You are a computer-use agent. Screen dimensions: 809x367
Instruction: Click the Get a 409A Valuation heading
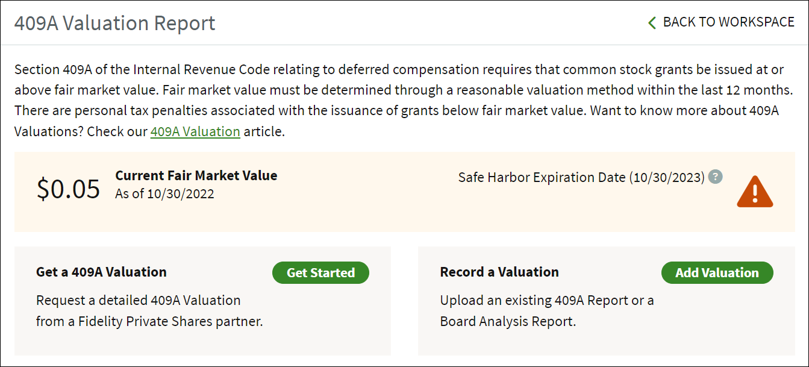pos(101,272)
